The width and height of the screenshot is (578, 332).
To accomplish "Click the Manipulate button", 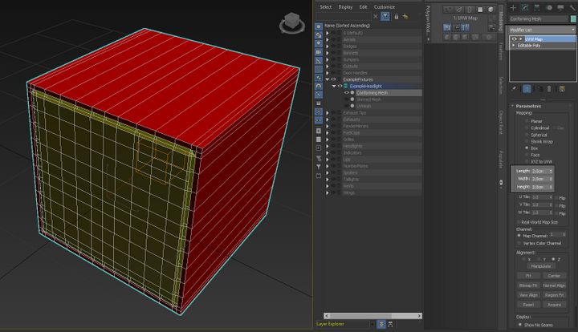I will tap(541, 266).
